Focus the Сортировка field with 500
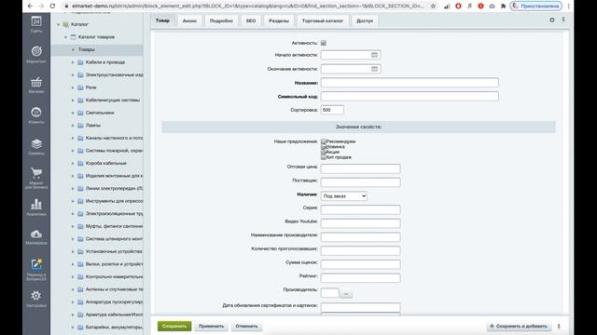597x335 pixels. (332, 110)
